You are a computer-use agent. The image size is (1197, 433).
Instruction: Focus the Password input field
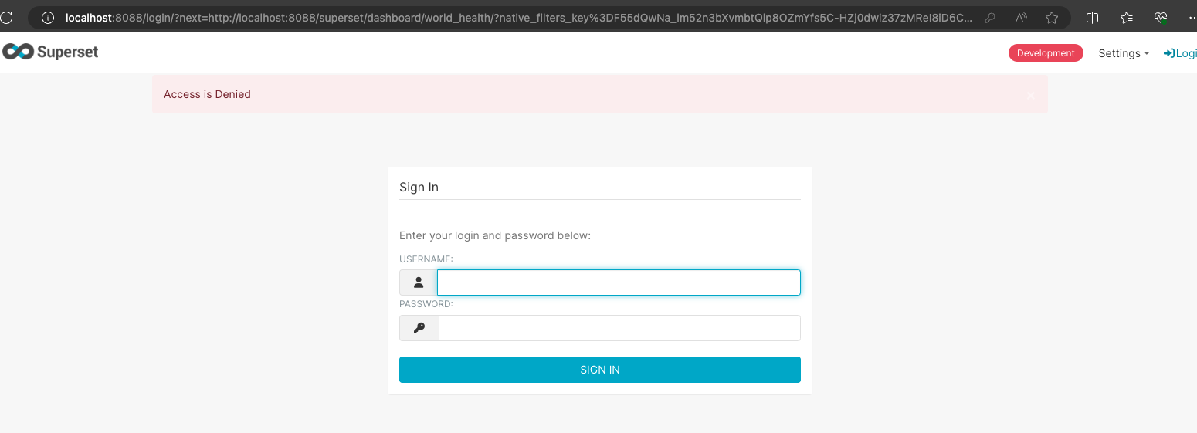(x=619, y=328)
